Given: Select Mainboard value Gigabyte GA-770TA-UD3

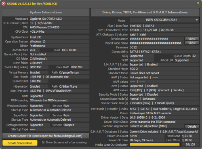Looking at the screenshot, I should pyautogui.click(x=46, y=19).
